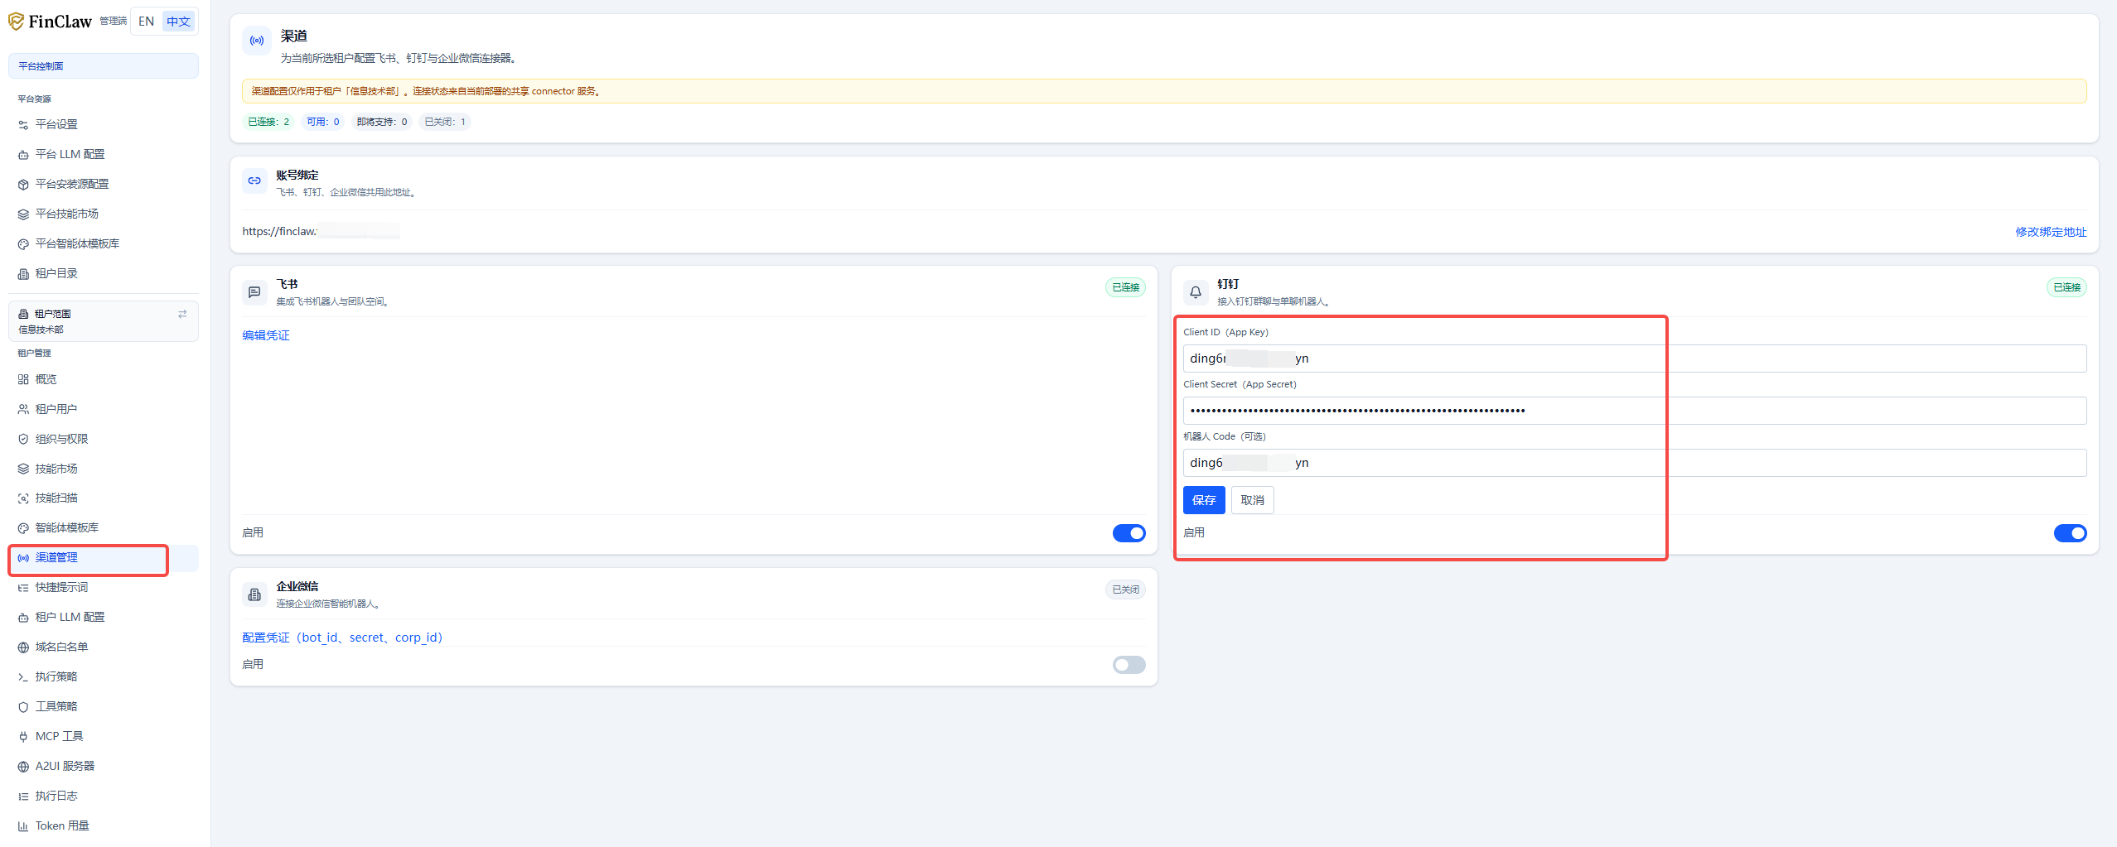The image size is (2117, 847).
Task: Enable the 企业微信 启用 toggle
Action: tap(1129, 665)
